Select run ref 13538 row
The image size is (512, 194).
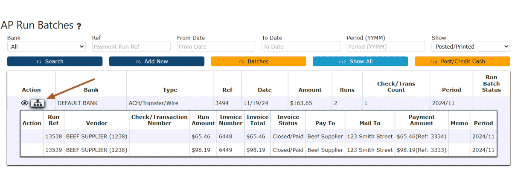click(259, 137)
